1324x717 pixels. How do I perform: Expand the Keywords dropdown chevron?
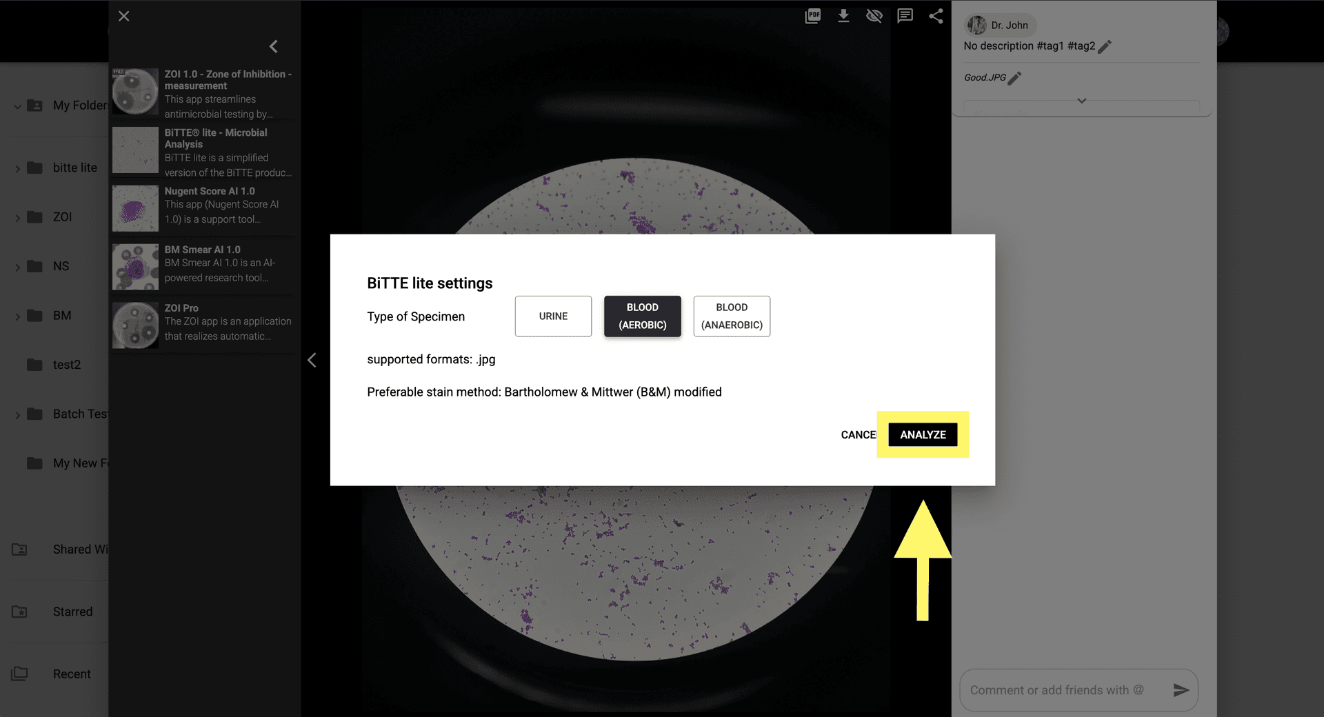(1081, 101)
